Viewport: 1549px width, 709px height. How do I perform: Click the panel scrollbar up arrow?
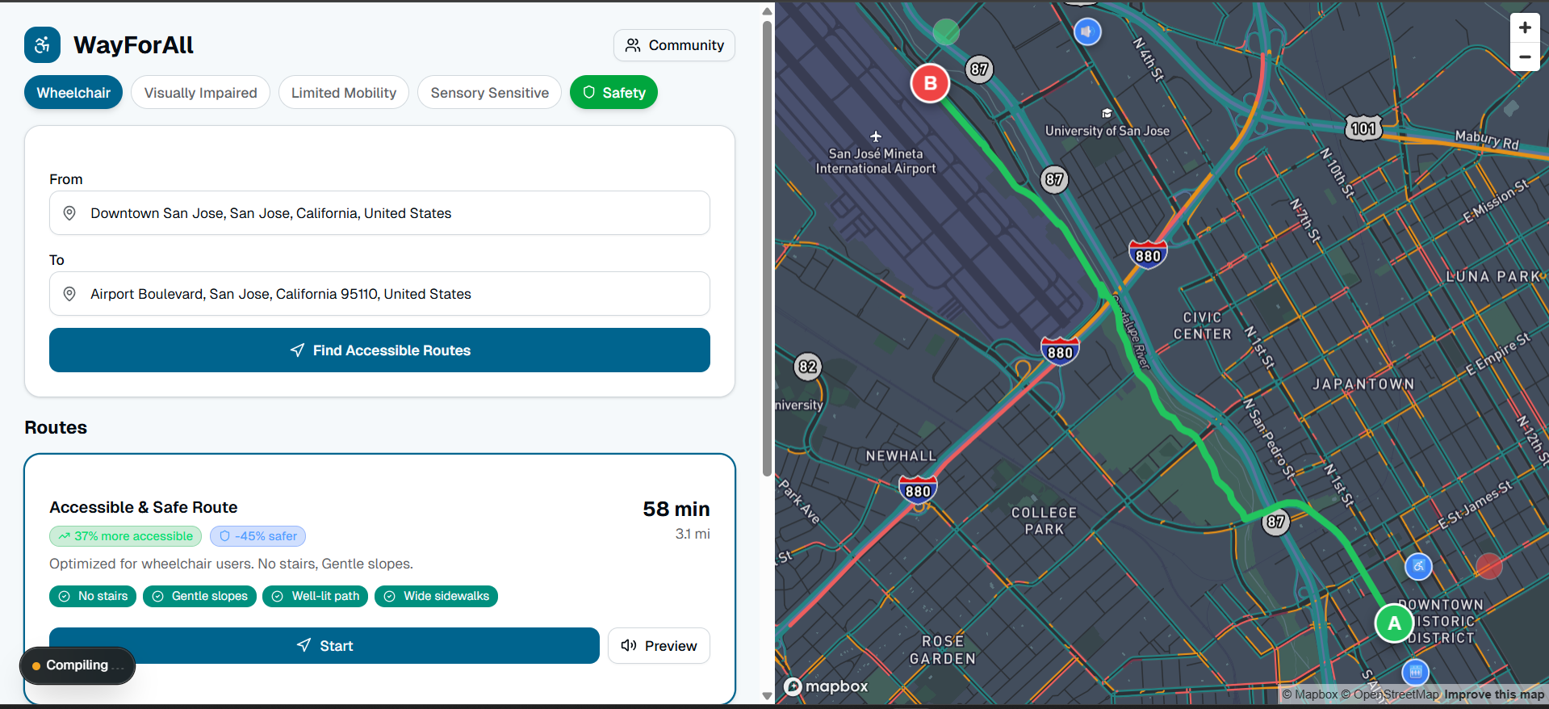[767, 11]
